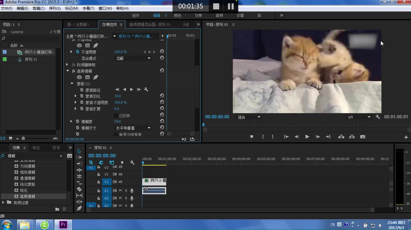Click the Lift button in Program monitor
The height and width of the screenshot is (230, 411).
click(x=341, y=137)
